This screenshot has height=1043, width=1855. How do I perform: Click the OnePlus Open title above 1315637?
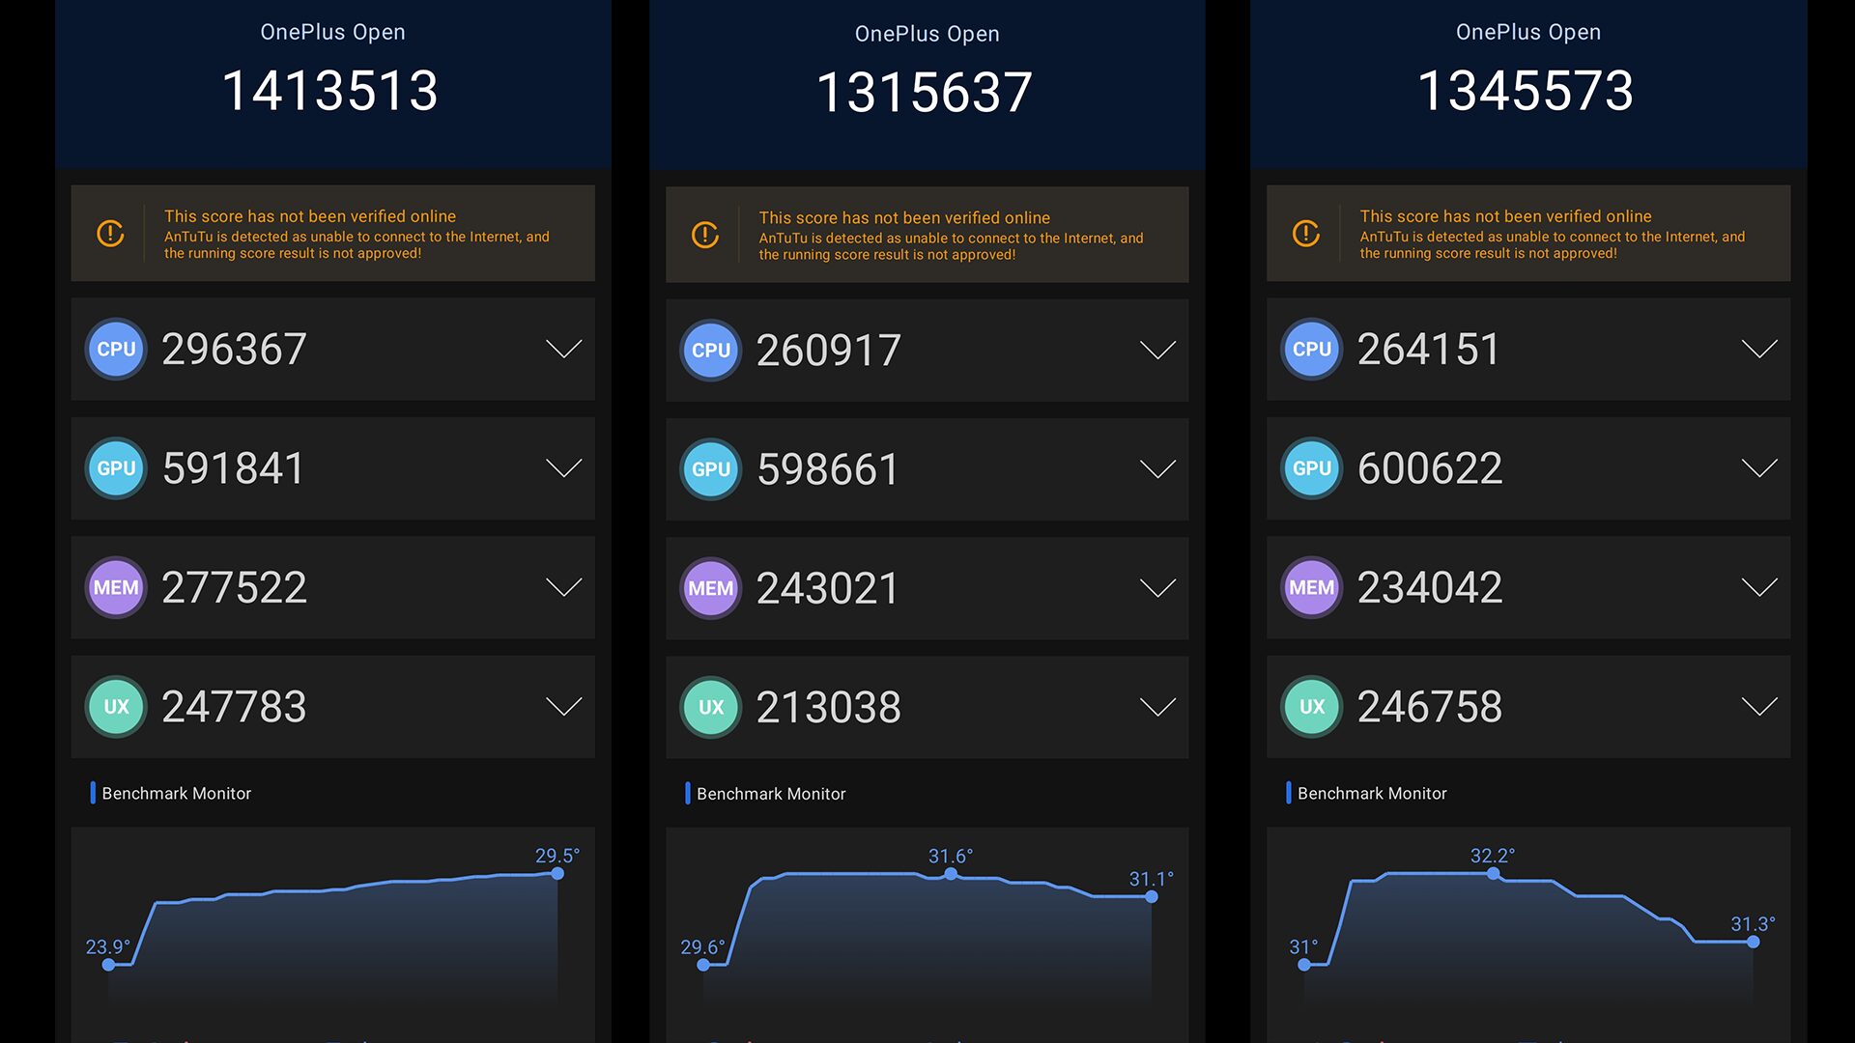point(927,34)
